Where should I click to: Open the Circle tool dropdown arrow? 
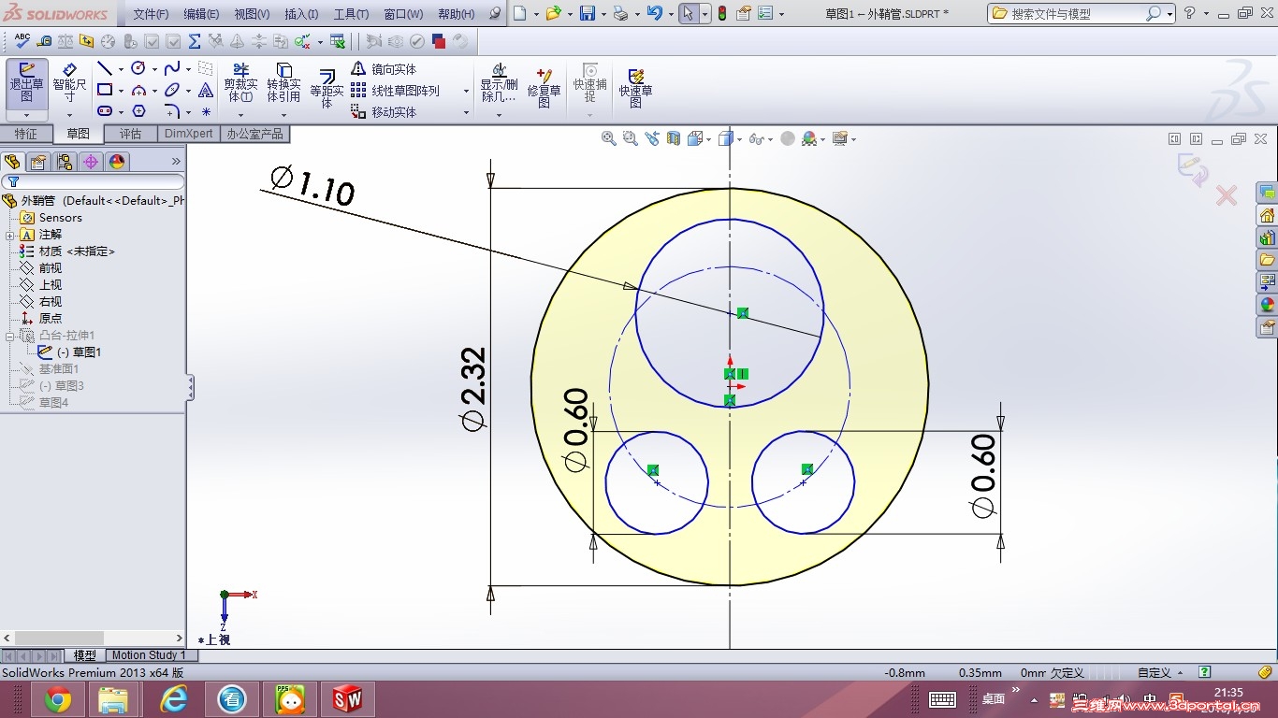154,69
